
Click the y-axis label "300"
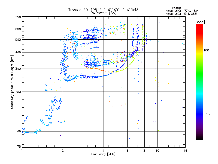(x=18, y=69)
